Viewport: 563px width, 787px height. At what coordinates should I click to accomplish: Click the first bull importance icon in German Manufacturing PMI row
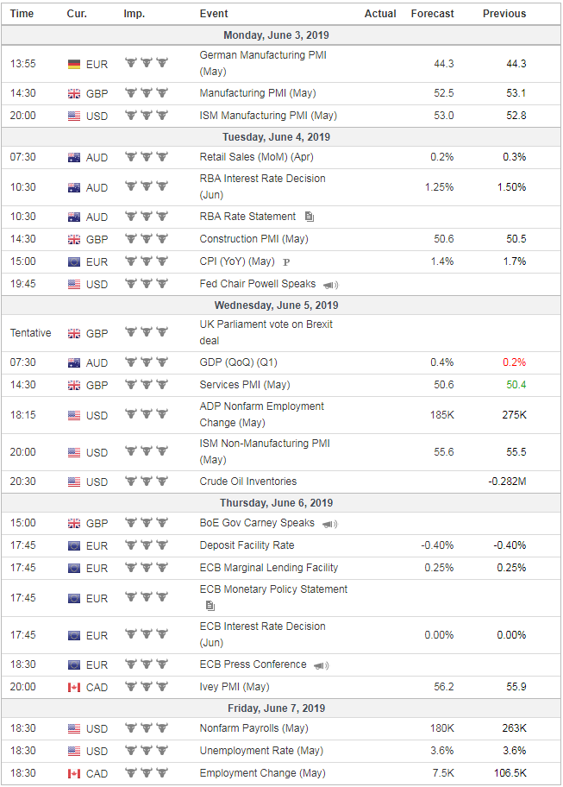point(131,63)
